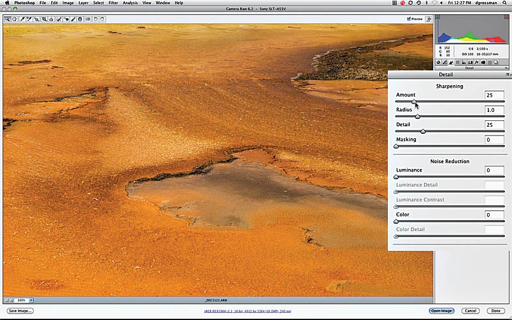Click the Radius value field
This screenshot has width=512, height=320.
494,110
